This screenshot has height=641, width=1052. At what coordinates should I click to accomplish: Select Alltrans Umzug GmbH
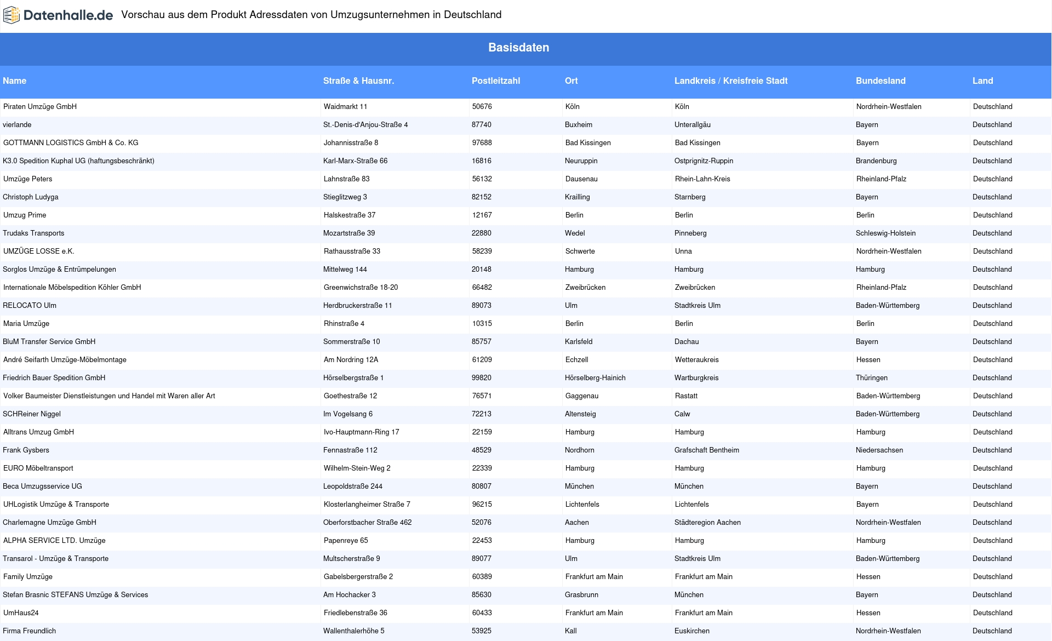[x=38, y=432]
